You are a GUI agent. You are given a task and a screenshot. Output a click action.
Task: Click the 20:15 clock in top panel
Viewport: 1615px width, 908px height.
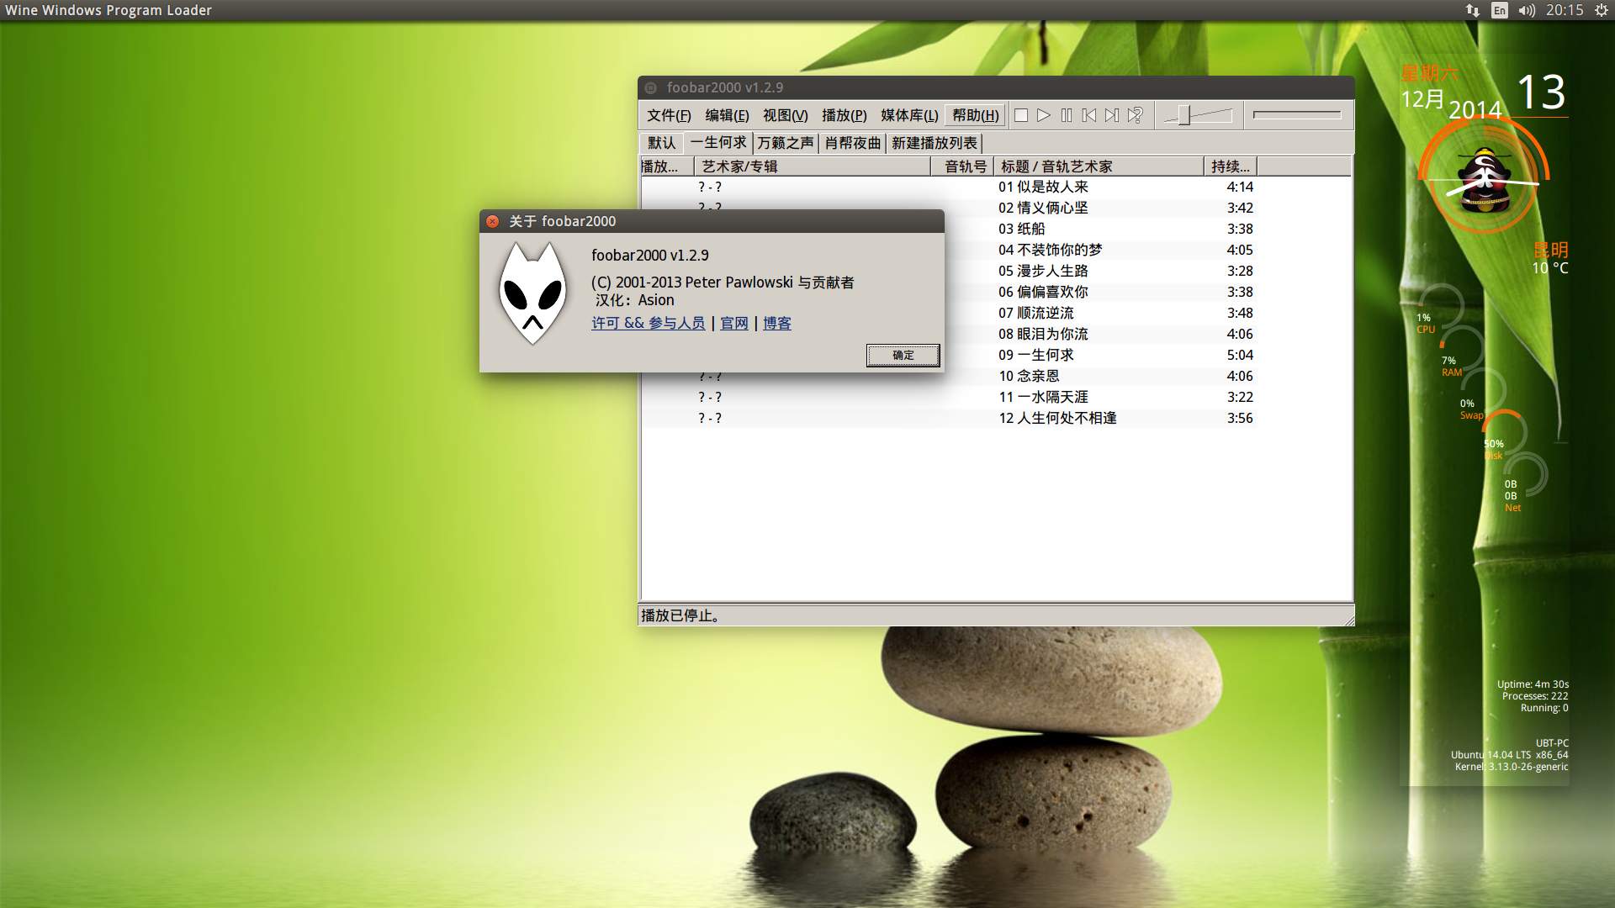point(1565,10)
